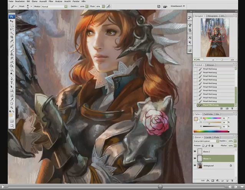Image resolution: width=245 pixels, height=190 pixels.
Task: Toggle the airbrush option in options bar
Action: (108, 7)
